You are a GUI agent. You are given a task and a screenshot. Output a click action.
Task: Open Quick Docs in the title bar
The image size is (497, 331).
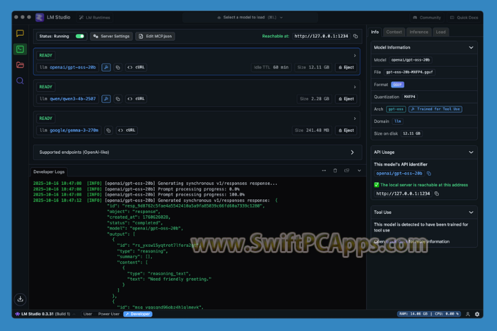coord(465,17)
